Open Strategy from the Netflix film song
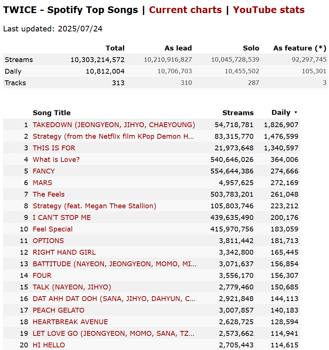This screenshot has width=329, height=350. (113, 136)
